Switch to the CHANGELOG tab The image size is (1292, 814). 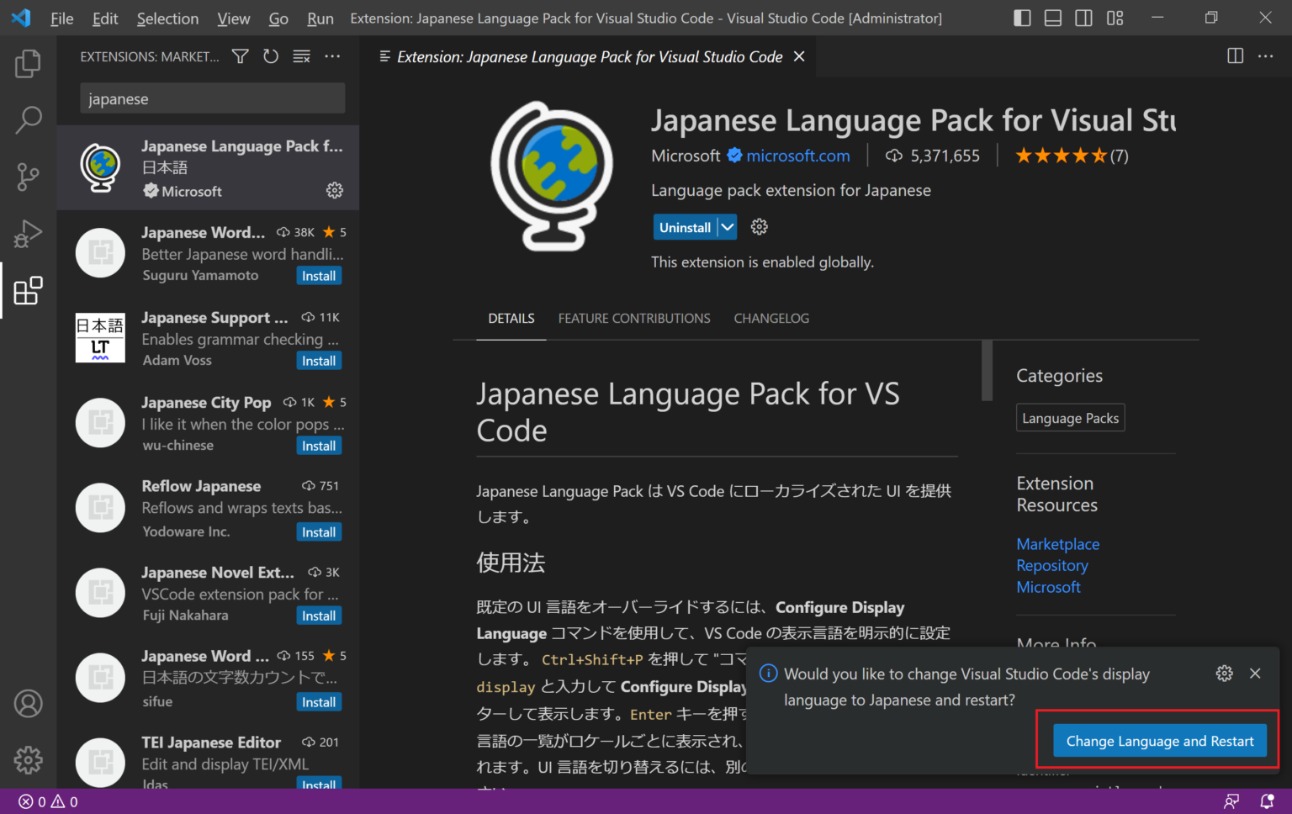click(x=770, y=318)
